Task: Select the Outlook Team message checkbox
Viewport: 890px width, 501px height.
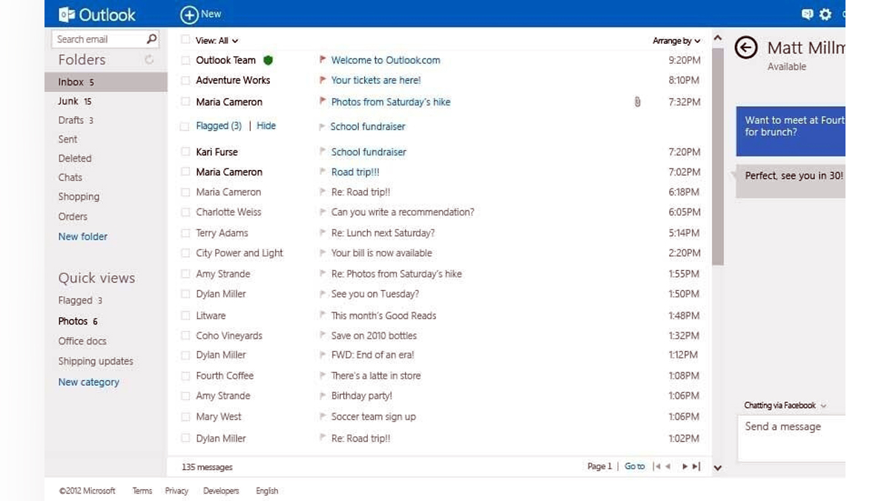Action: (x=185, y=60)
